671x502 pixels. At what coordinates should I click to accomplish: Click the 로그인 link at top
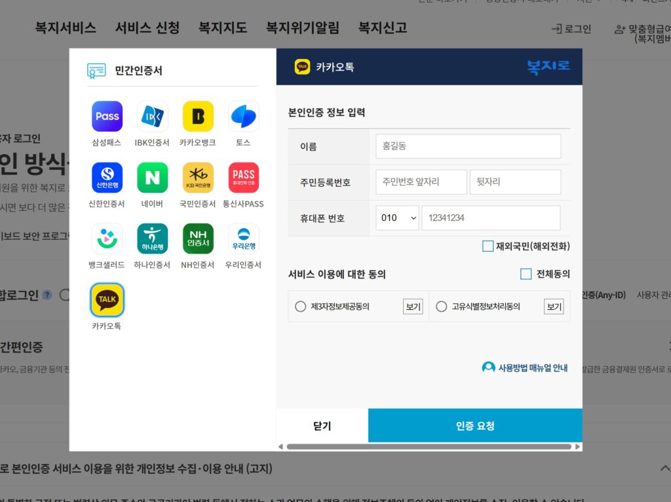click(x=571, y=29)
